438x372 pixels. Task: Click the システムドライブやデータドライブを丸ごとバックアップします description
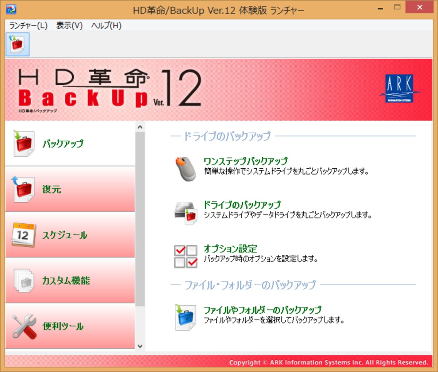tap(288, 215)
